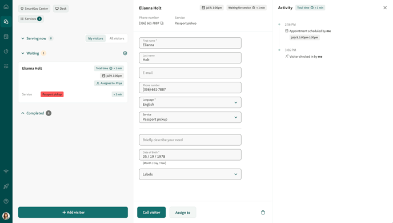The height and width of the screenshot is (223, 393).
Task: Delete visitor using trash icon
Action: [x=263, y=212]
